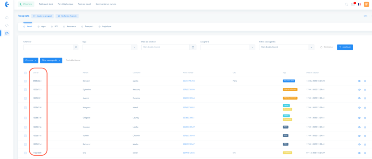372x159 pixels.
Task: Expand the Champs dropdown button
Action: [31, 60]
